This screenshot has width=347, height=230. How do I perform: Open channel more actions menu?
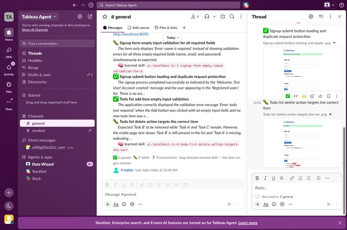[241, 17]
